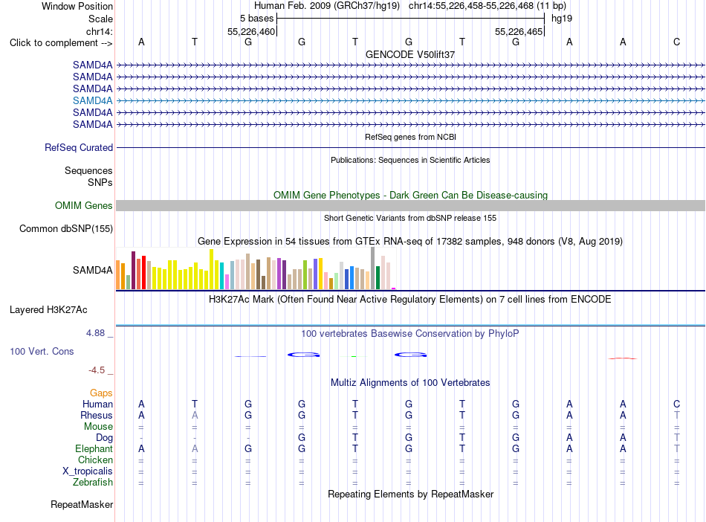Click the orange Gaps row label

pyautogui.click(x=101, y=393)
